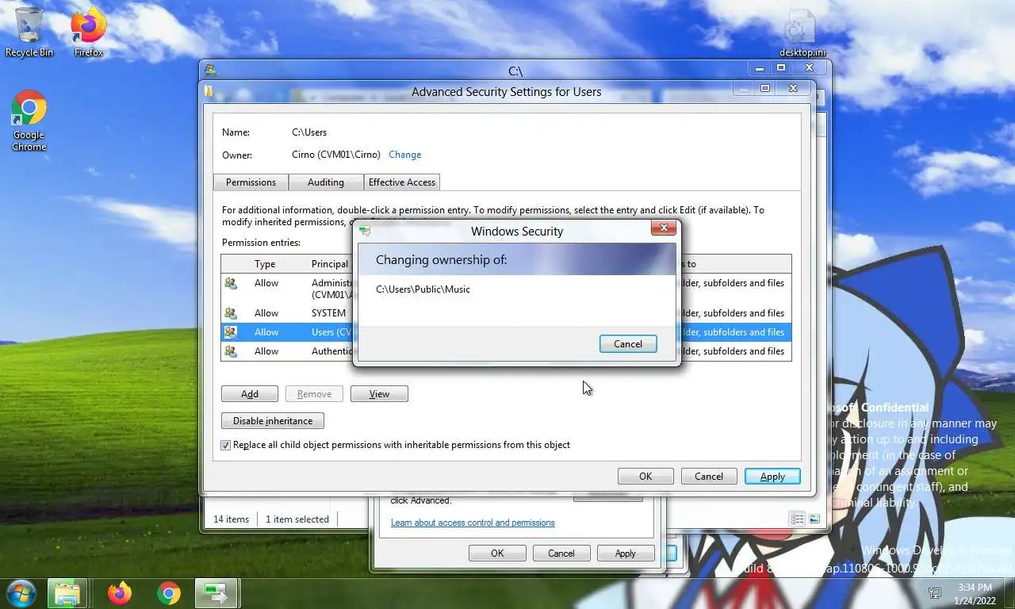Click Cancel in the rear Properties dialog
The image size is (1015, 609).
[x=561, y=553]
